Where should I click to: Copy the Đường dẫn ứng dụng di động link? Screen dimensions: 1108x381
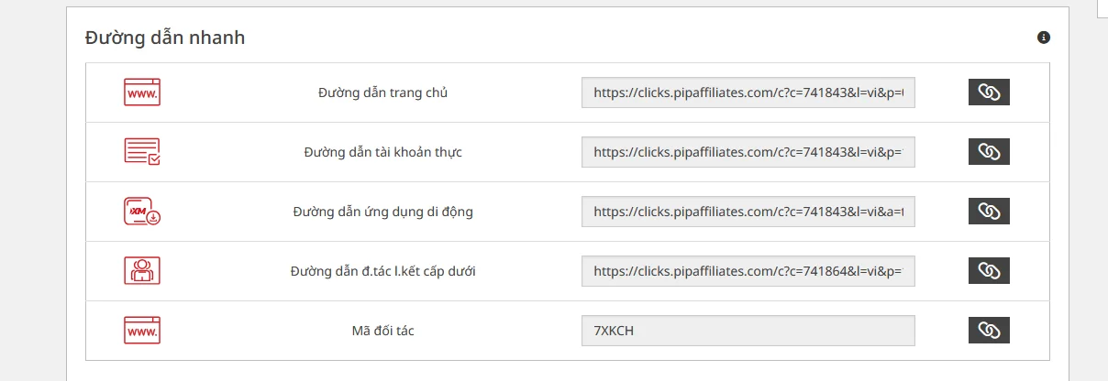point(989,212)
